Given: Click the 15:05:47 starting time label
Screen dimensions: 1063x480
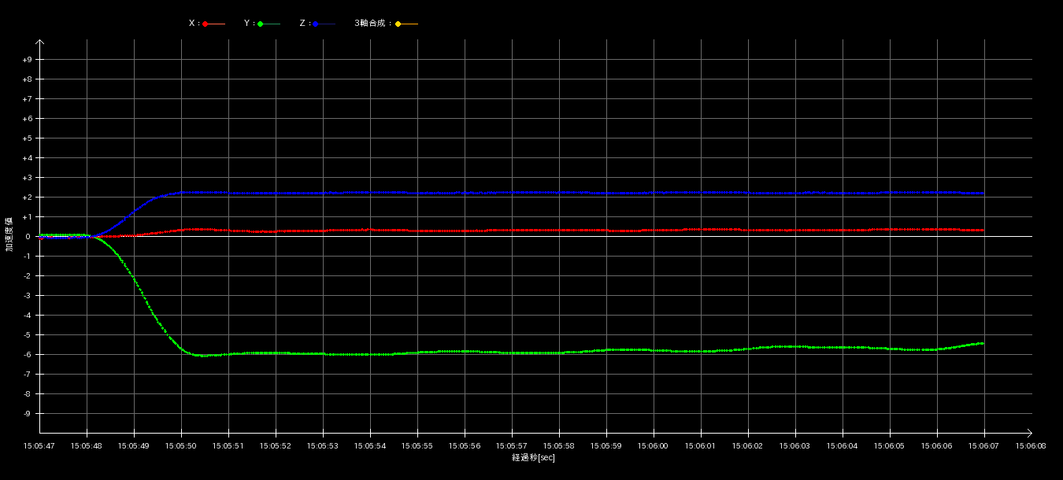Looking at the screenshot, I should 39,445.
